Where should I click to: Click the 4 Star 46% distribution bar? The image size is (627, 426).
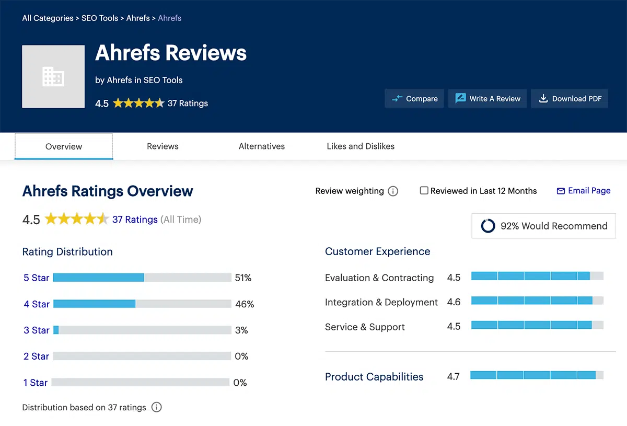(x=142, y=304)
